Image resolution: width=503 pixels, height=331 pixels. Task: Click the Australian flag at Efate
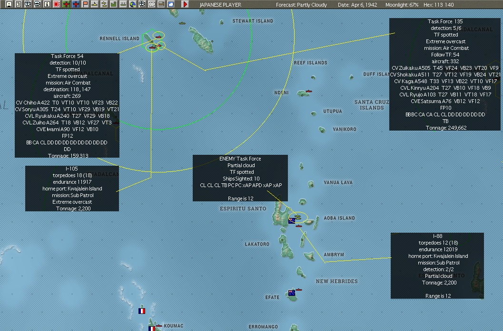292,293
